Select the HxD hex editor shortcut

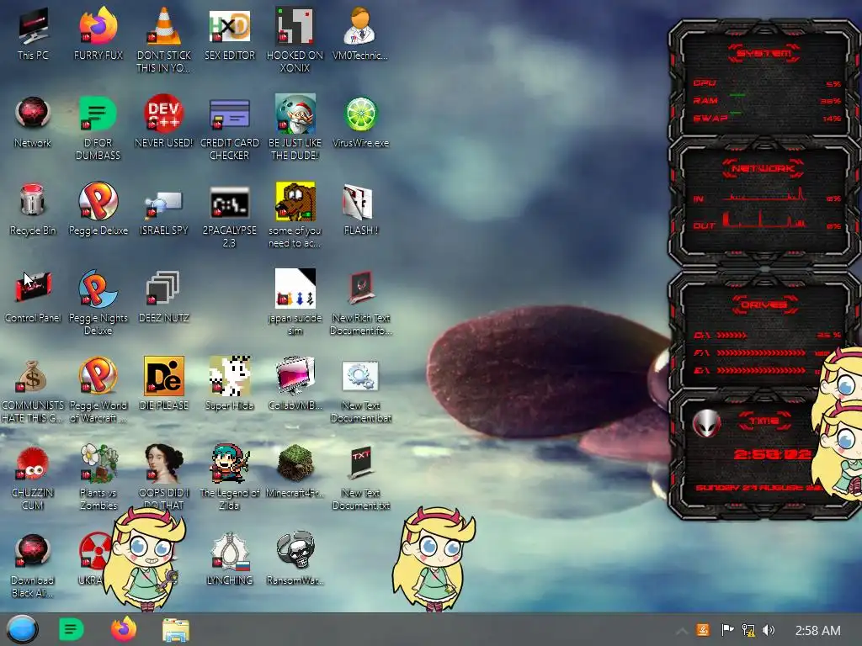[x=229, y=34]
